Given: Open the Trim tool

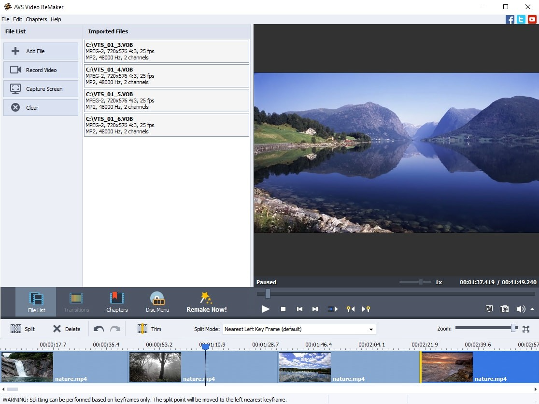Looking at the screenshot, I should [150, 329].
